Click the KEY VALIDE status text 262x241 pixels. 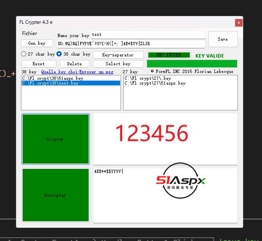(x=210, y=56)
